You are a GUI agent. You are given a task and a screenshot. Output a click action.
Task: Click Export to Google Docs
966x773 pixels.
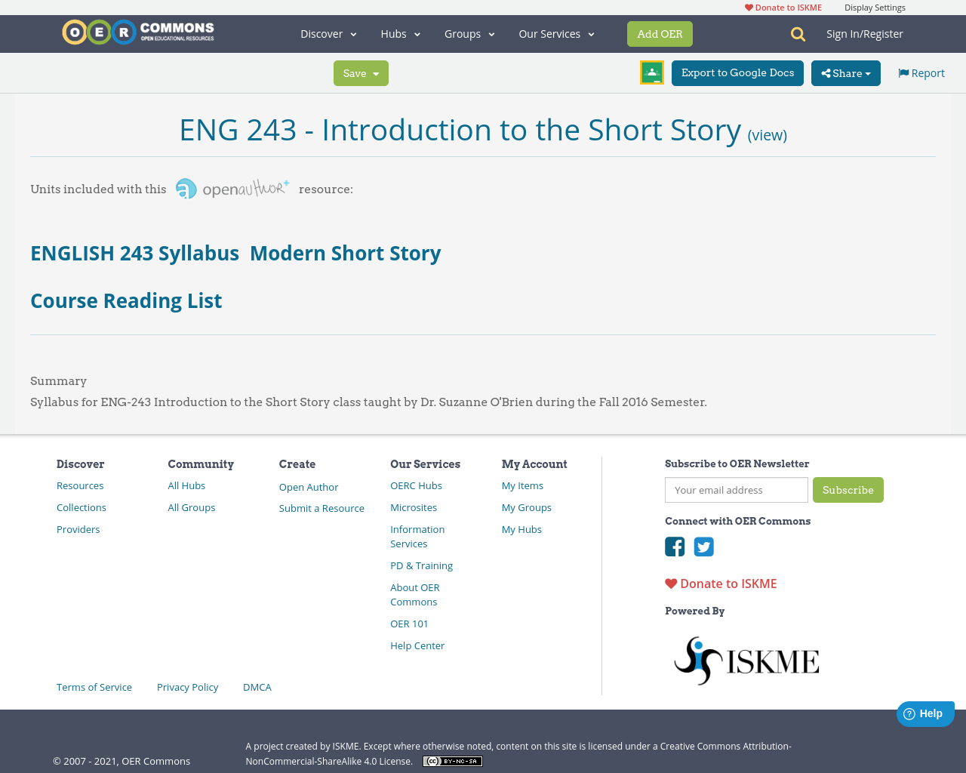pos(737,72)
